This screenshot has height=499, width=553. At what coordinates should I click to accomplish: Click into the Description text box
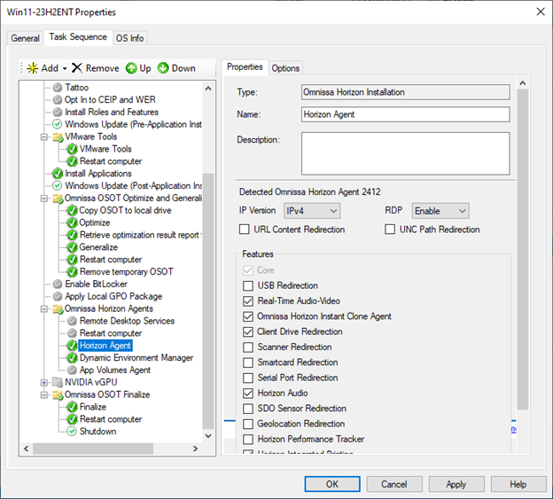pos(406,153)
